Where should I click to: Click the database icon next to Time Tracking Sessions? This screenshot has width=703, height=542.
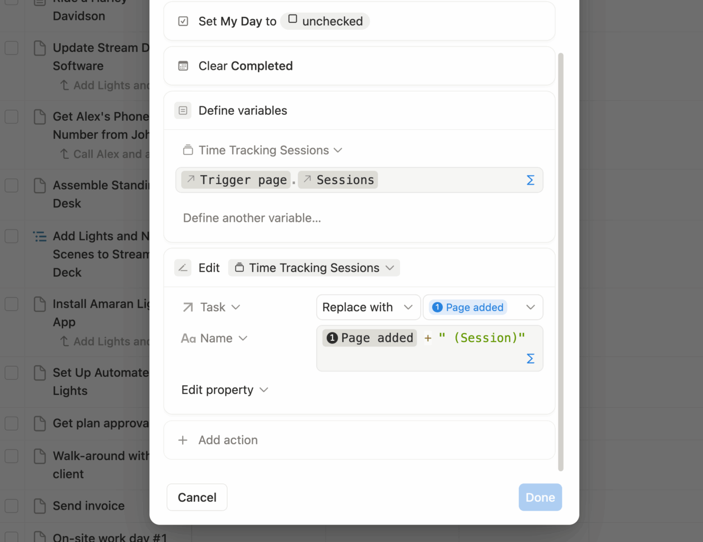coord(188,150)
